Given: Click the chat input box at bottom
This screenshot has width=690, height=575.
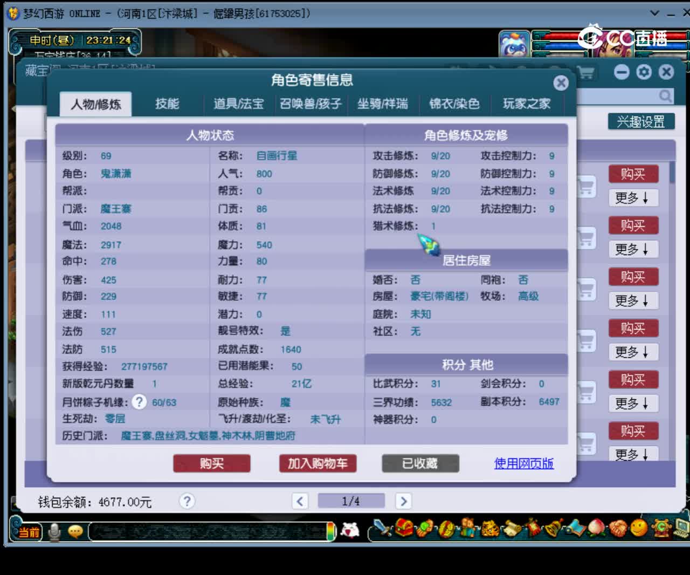Looking at the screenshot, I should click(207, 532).
